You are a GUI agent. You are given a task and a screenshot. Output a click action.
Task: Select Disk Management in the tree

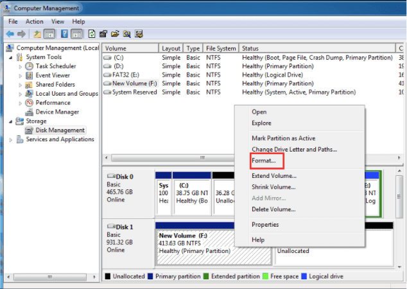[60, 130]
